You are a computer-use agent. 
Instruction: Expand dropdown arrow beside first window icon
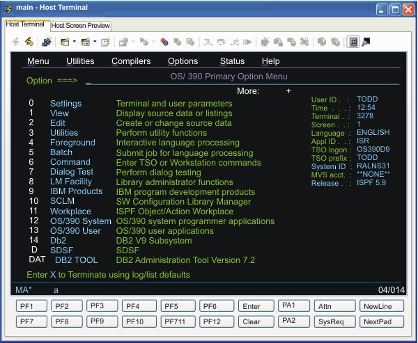point(74,42)
